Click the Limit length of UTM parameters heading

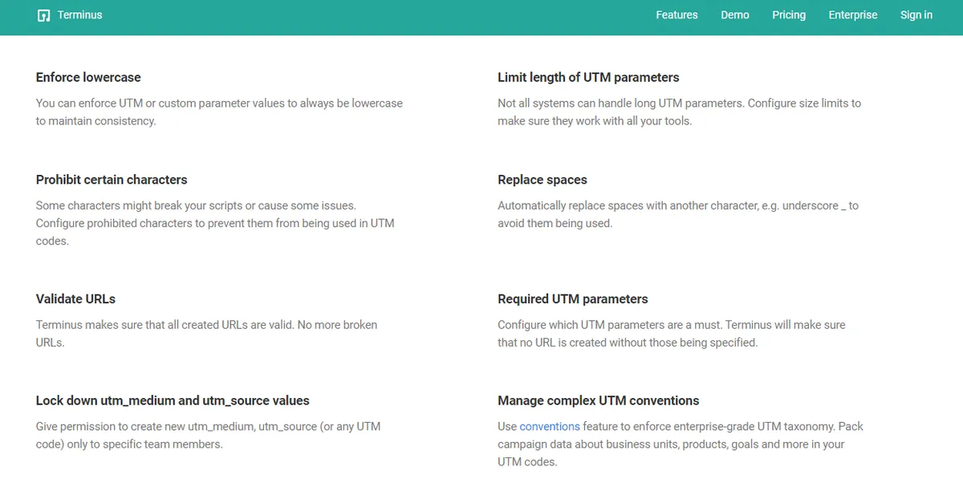pos(587,77)
